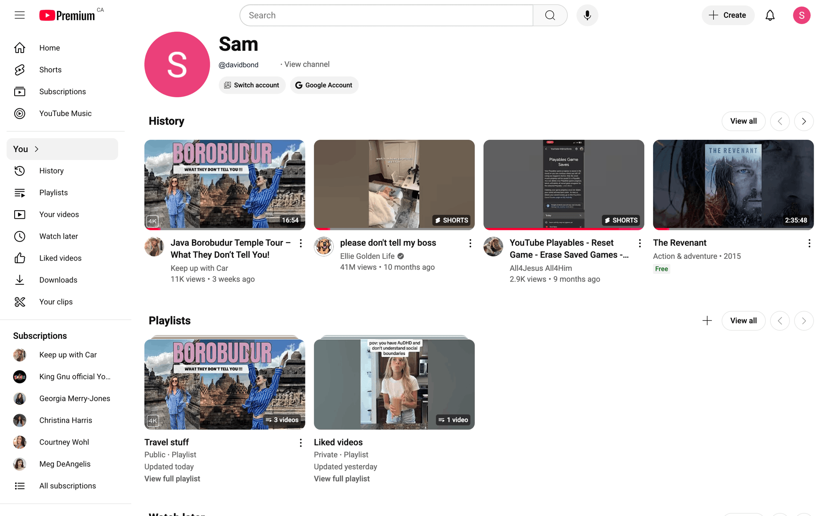827x516 pixels.
Task: Go to Home in sidebar
Action: (x=62, y=48)
